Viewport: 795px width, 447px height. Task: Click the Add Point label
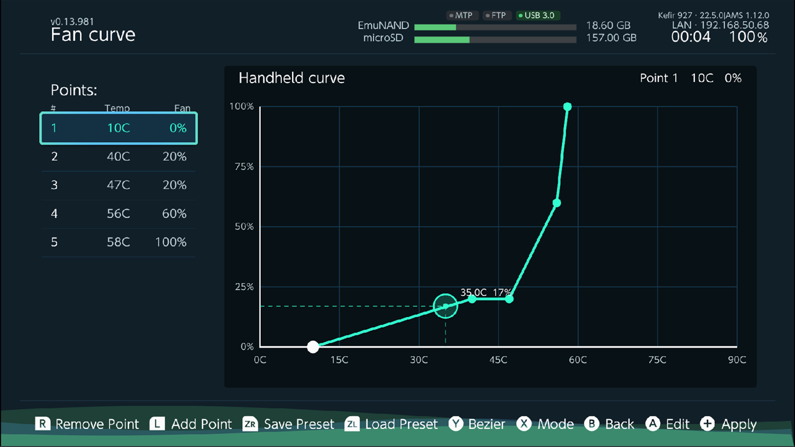click(x=201, y=424)
